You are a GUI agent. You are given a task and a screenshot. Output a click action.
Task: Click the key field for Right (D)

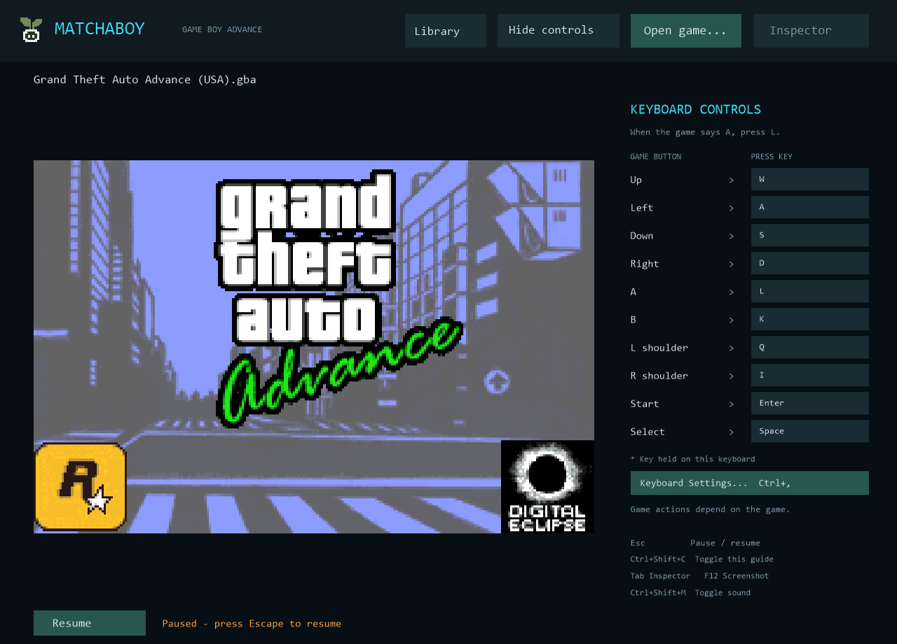[x=810, y=263]
